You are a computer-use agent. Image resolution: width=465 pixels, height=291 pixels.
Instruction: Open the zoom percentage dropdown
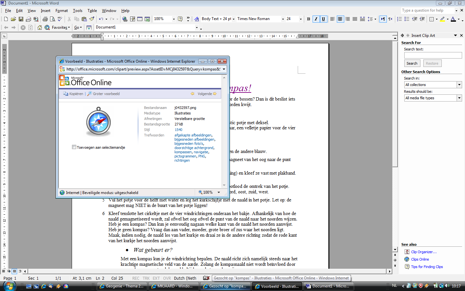(174, 19)
